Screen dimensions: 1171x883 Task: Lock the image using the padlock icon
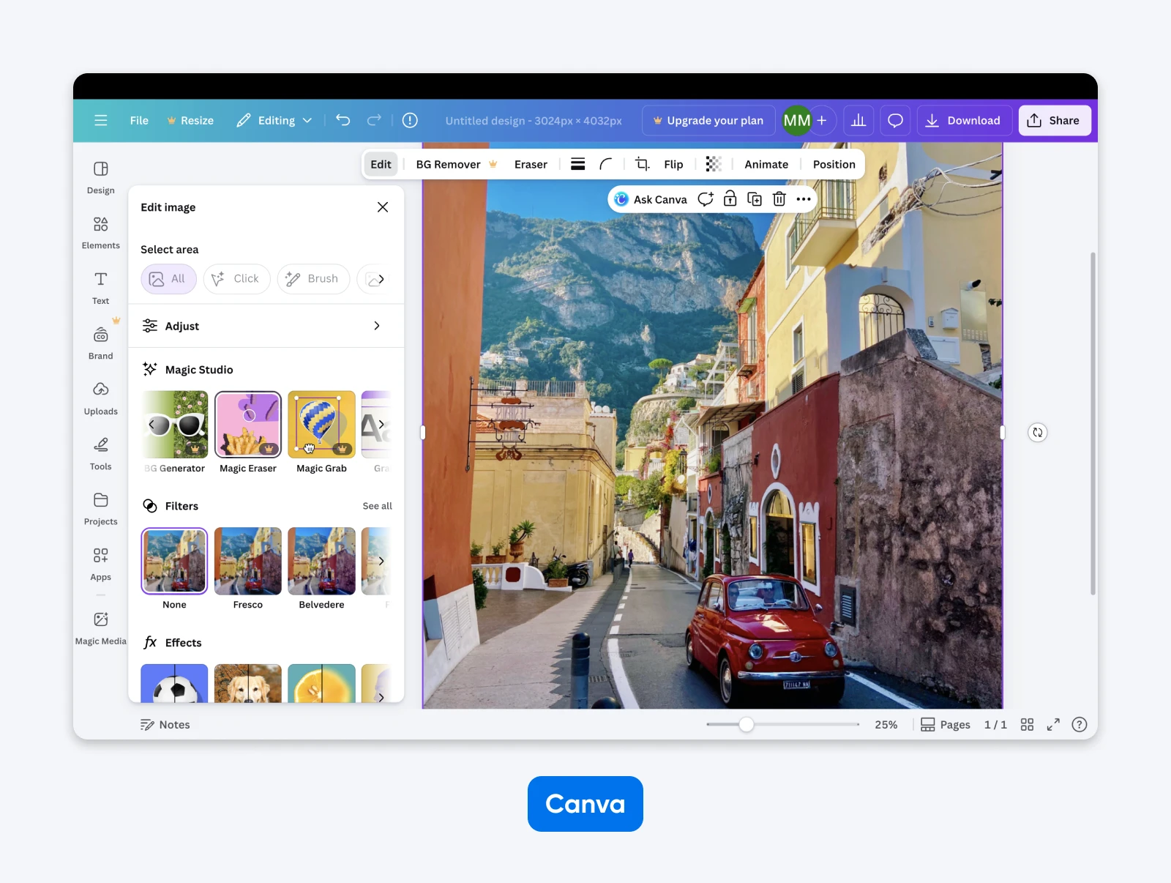point(730,198)
